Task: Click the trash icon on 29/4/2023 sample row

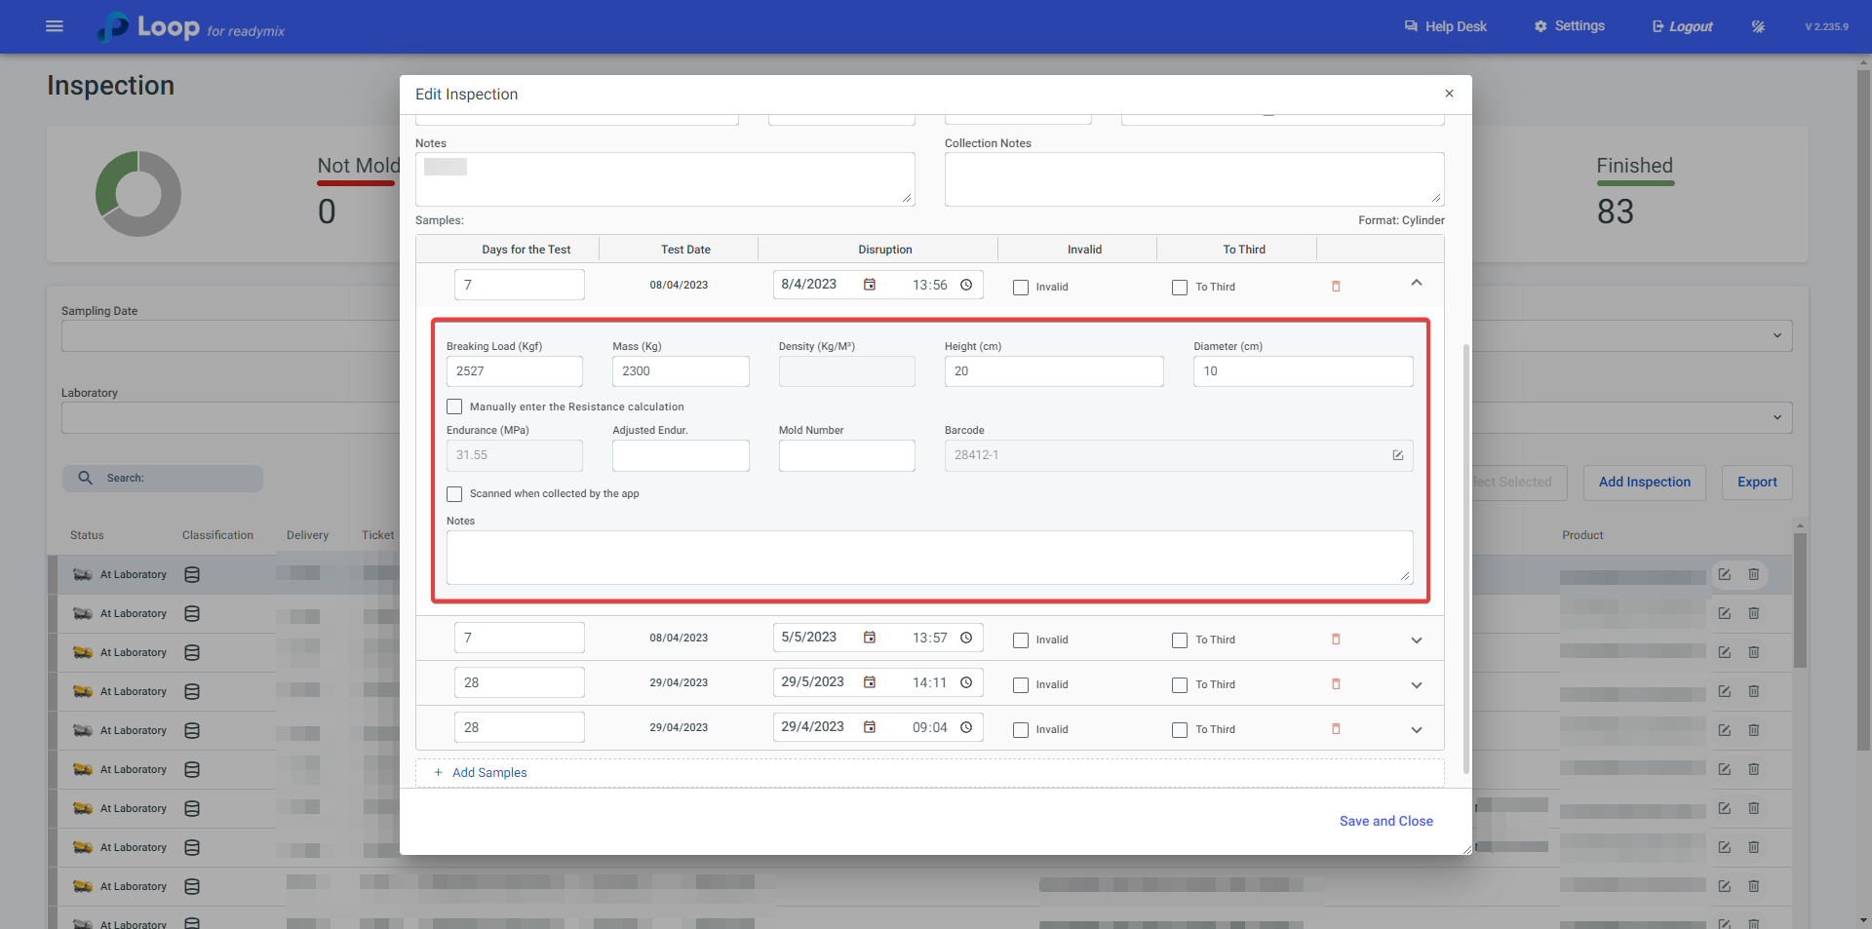Action: tap(1336, 729)
